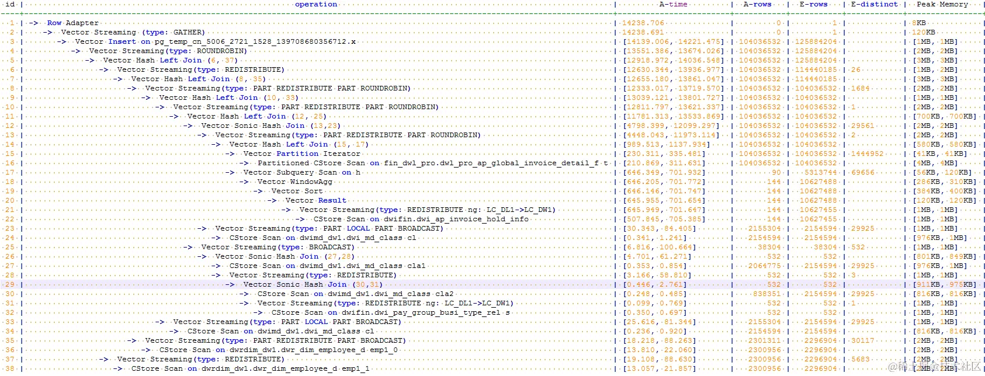Select "Vector Subquery Scan on h"

[301, 172]
